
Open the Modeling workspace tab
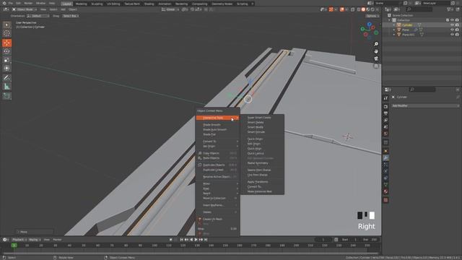81,4
